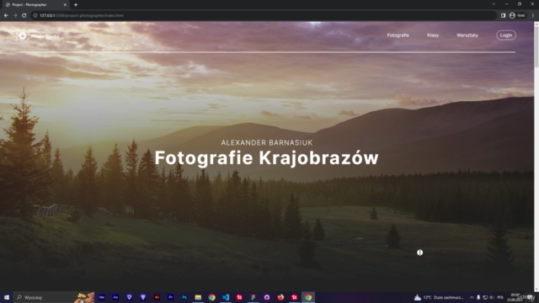Expand hidden system tray icons chevron
539x303 pixels.
(472, 297)
